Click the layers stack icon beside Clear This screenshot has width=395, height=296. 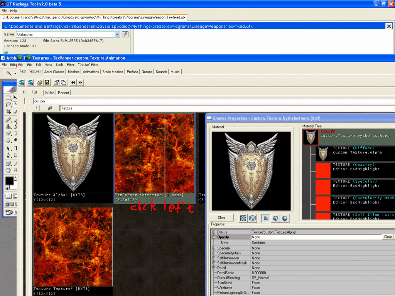(x=252, y=218)
